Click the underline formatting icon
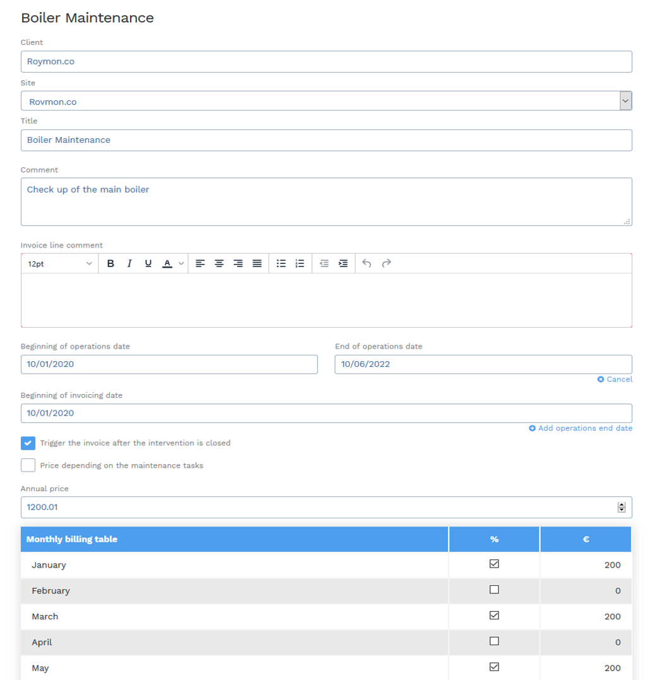Viewport: 655px width, 680px height. pyautogui.click(x=148, y=263)
